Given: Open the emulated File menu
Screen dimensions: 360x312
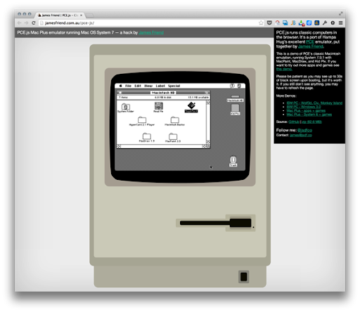Looking at the screenshot, I should coord(128,86).
